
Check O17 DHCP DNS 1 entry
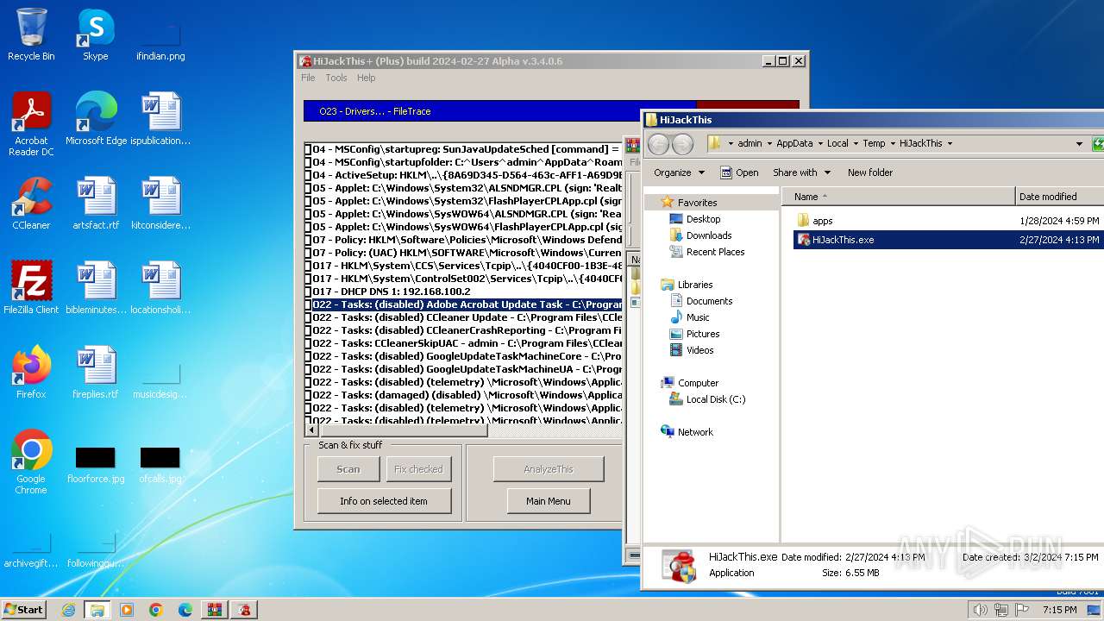coord(308,292)
